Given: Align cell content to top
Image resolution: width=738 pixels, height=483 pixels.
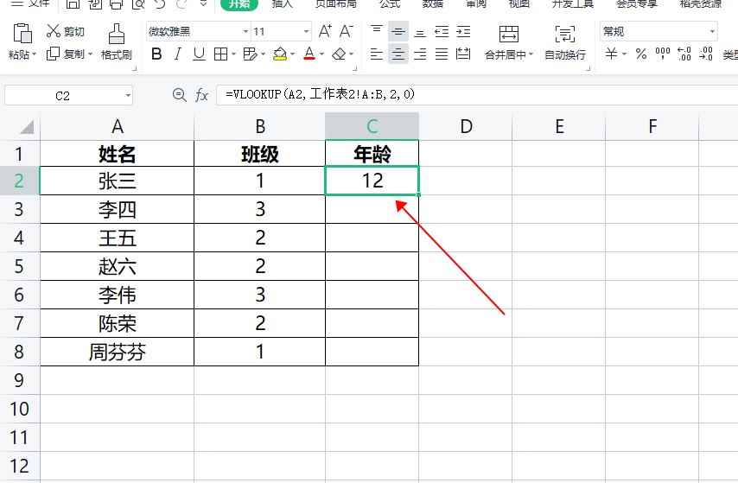Looking at the screenshot, I should (x=377, y=31).
